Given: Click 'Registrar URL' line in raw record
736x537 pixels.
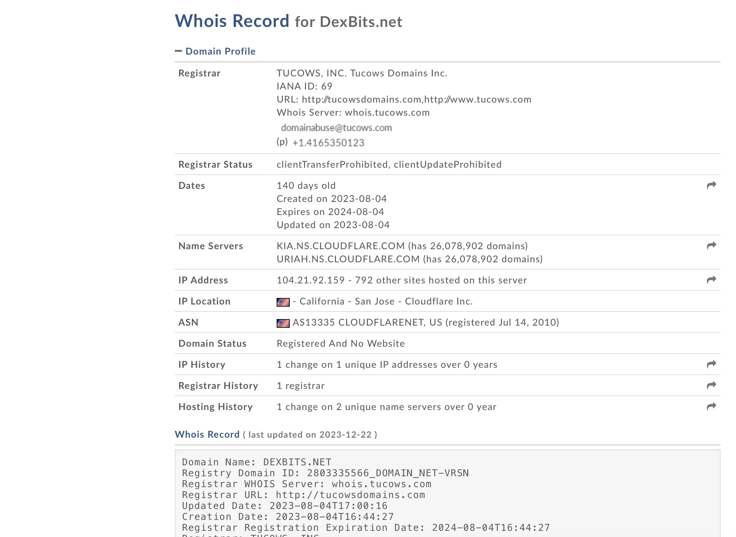Looking at the screenshot, I should pos(304,495).
